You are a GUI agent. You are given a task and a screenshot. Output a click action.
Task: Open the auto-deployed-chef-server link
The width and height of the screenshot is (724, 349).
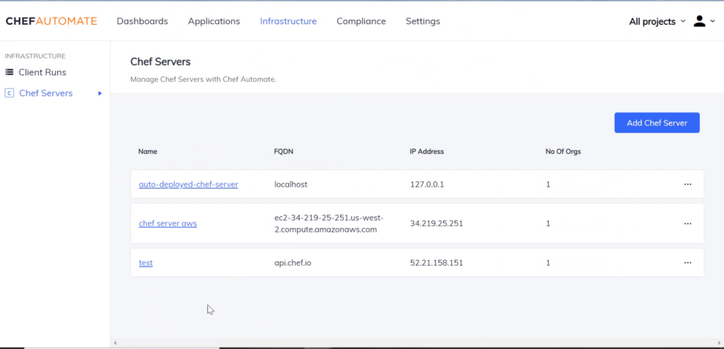[188, 184]
